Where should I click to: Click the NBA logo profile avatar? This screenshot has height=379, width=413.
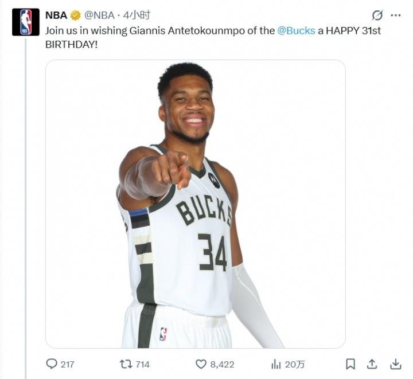26,22
